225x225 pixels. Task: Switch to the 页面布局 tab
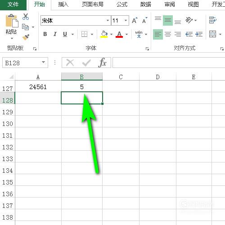tap(93, 4)
